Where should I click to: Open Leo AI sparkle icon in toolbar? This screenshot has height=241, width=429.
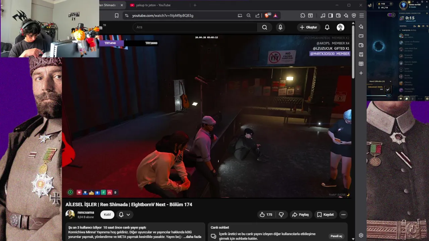point(346,15)
